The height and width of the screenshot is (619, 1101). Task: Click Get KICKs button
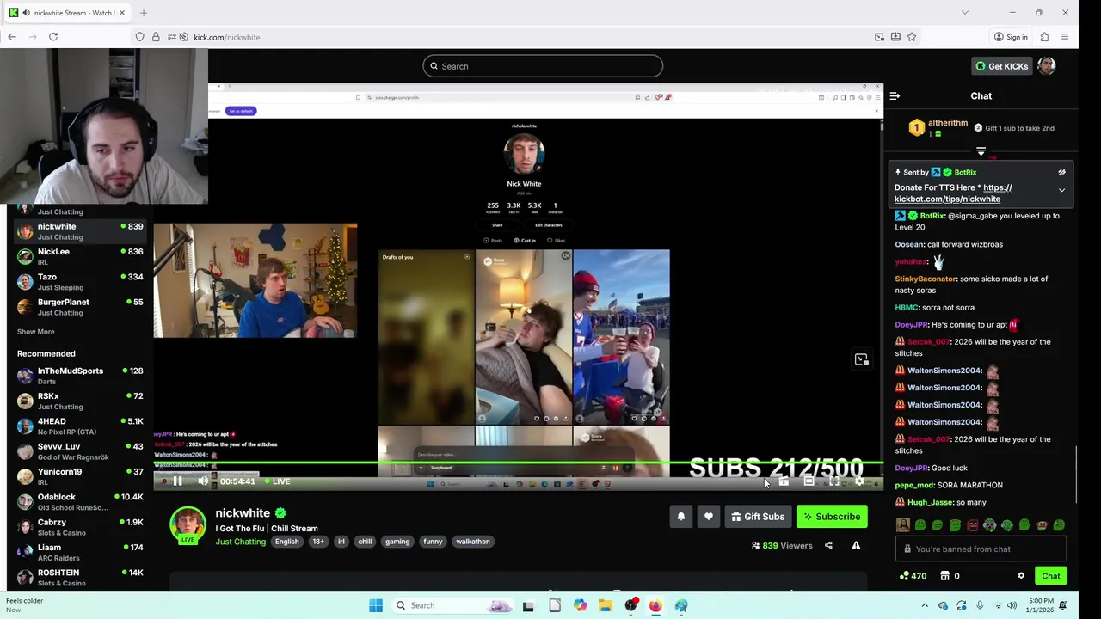1001,66
